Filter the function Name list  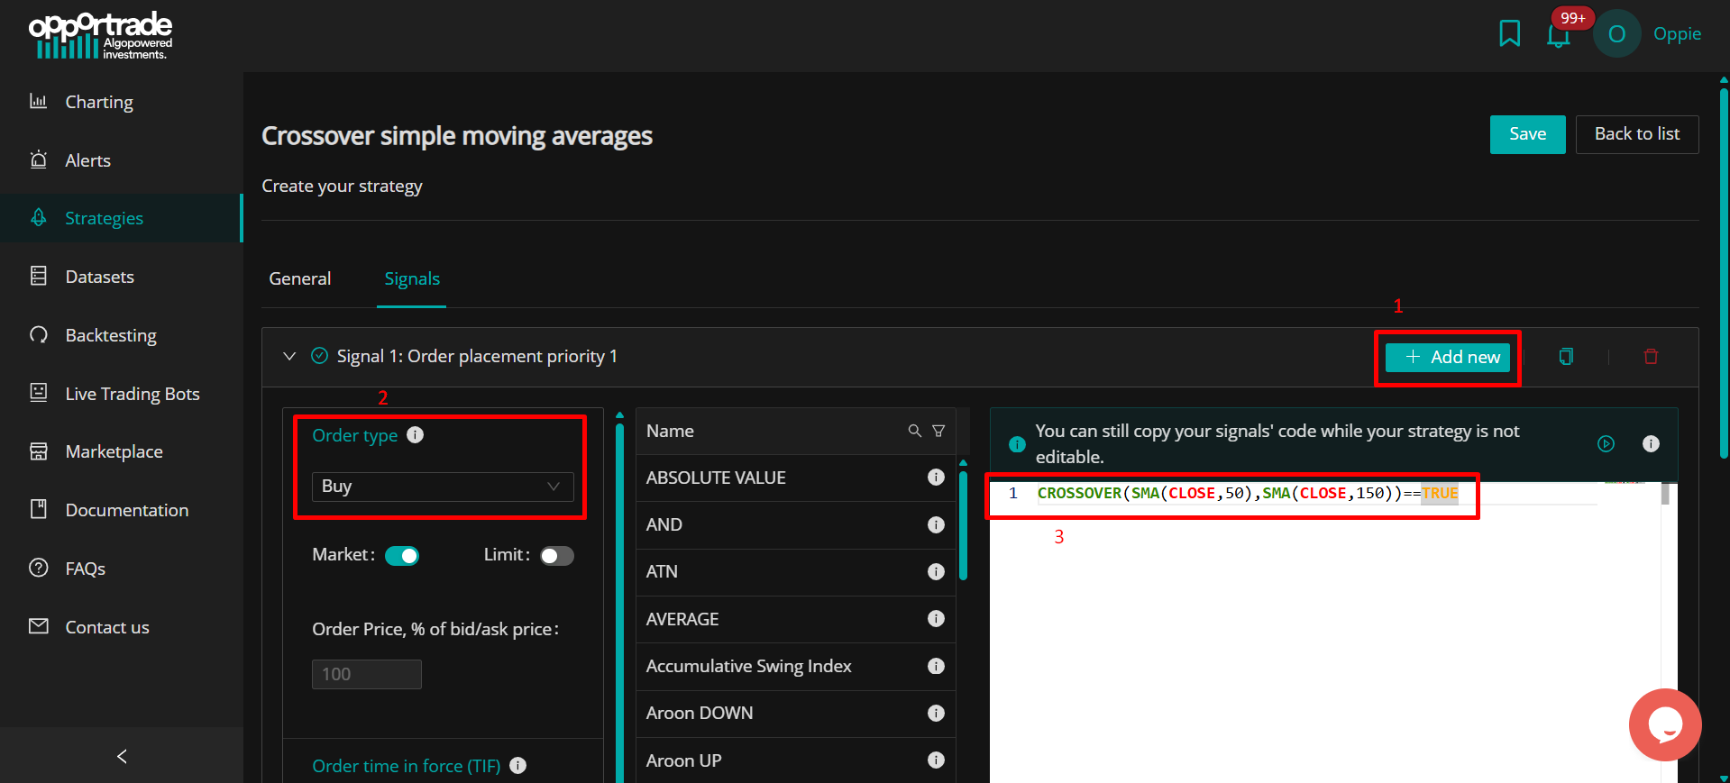pos(938,431)
